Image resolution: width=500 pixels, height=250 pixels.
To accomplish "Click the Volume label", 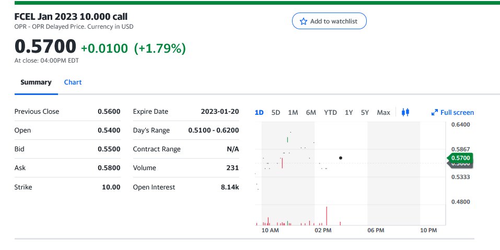I will pyautogui.click(x=144, y=168).
